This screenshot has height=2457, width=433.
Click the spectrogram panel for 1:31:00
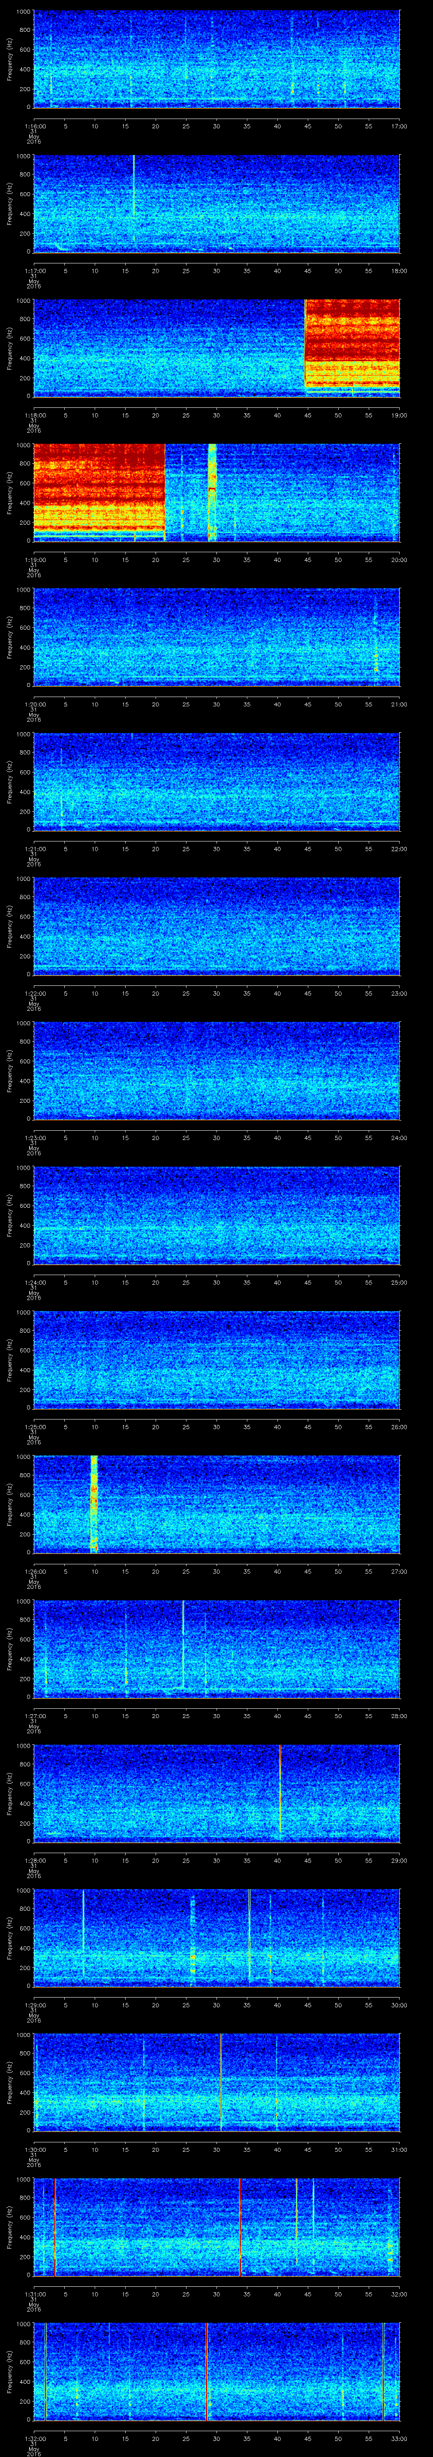216,2226
